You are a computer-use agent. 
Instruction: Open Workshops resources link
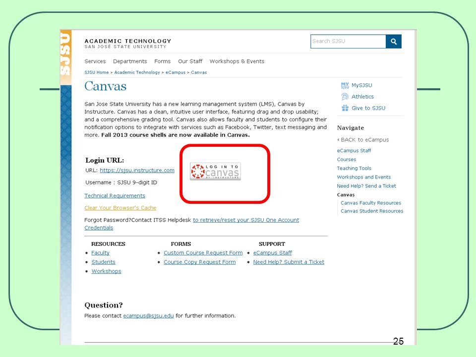tap(106, 271)
